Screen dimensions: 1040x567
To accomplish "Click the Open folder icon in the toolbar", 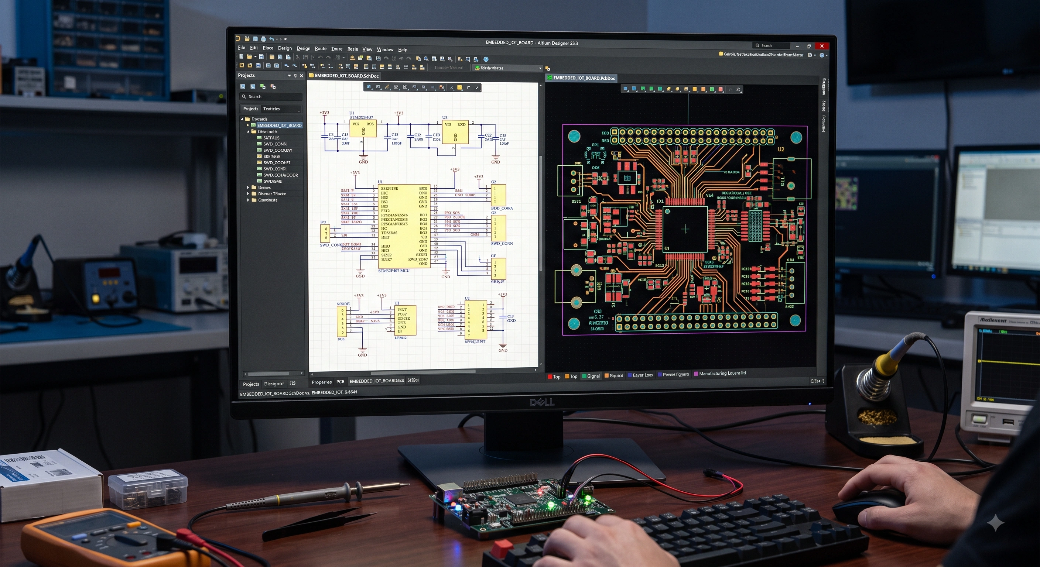I will pyautogui.click(x=250, y=56).
